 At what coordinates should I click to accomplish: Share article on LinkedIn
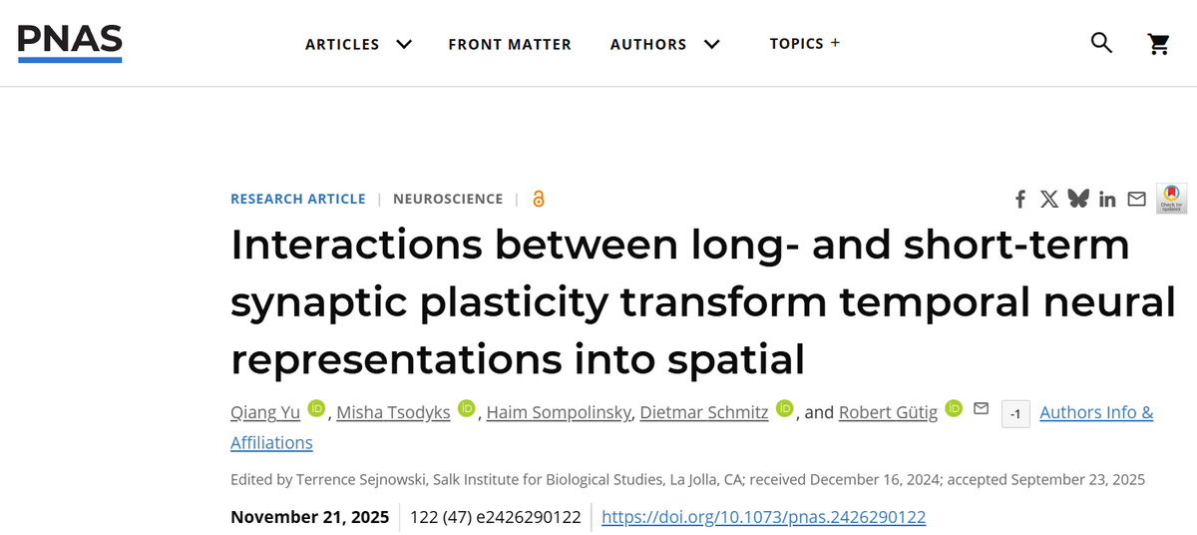(x=1107, y=199)
